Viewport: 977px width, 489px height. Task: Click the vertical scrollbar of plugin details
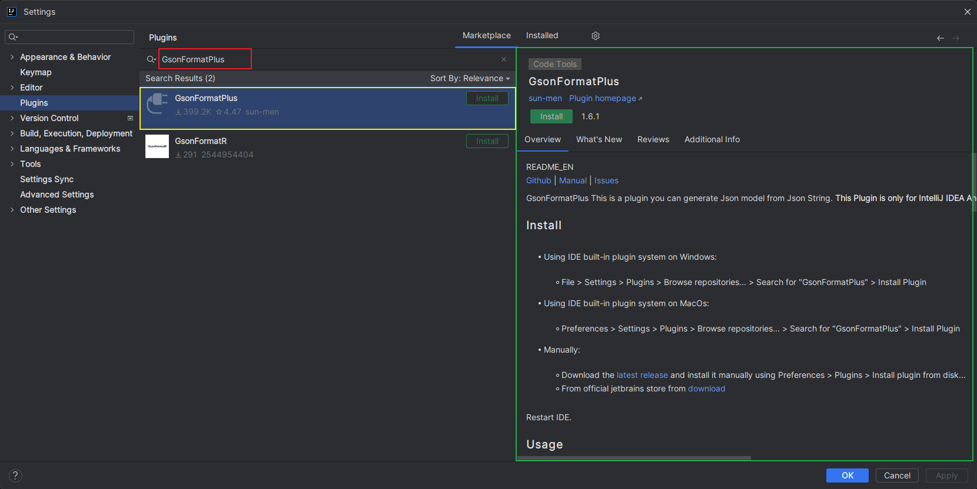tap(974, 182)
